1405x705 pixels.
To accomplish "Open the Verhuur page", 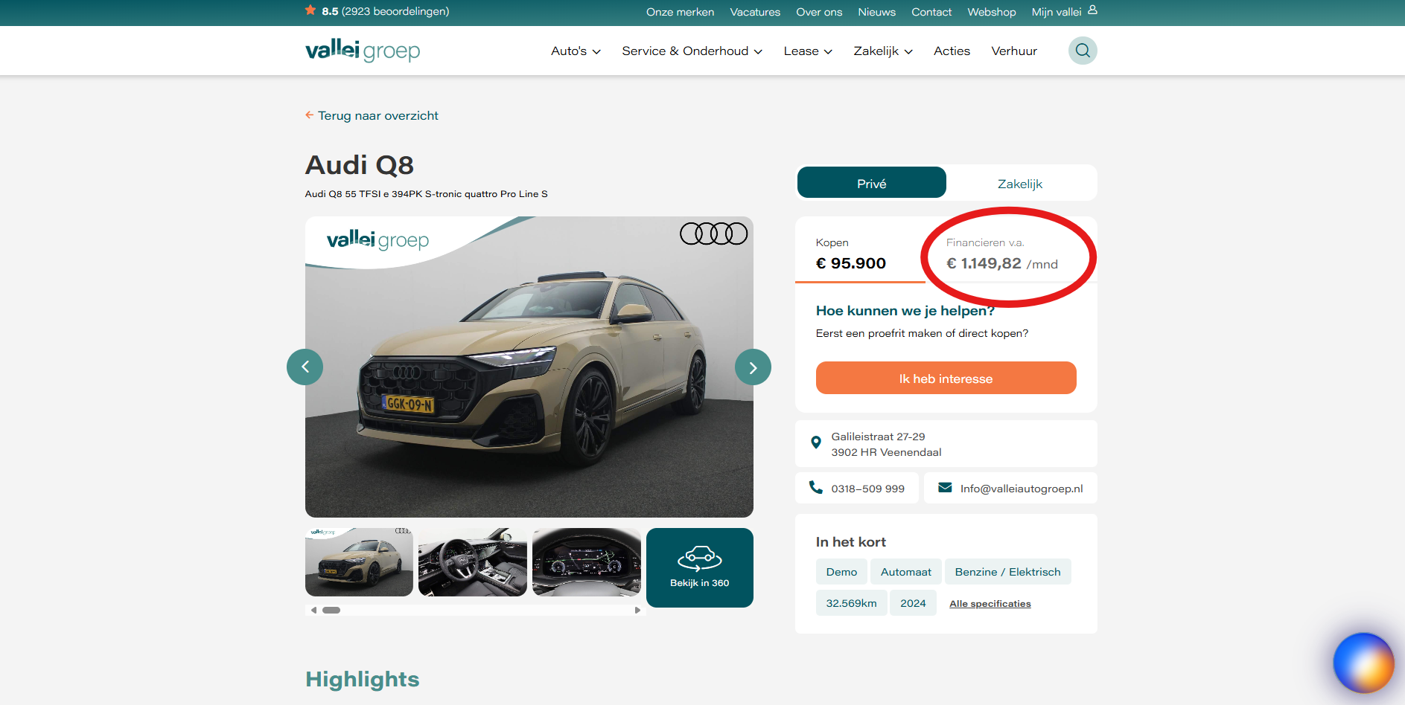I will (x=1014, y=51).
